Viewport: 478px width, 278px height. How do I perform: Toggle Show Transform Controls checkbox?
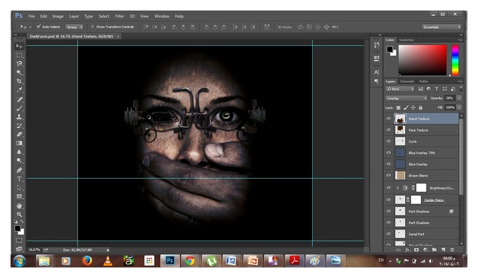(x=92, y=27)
